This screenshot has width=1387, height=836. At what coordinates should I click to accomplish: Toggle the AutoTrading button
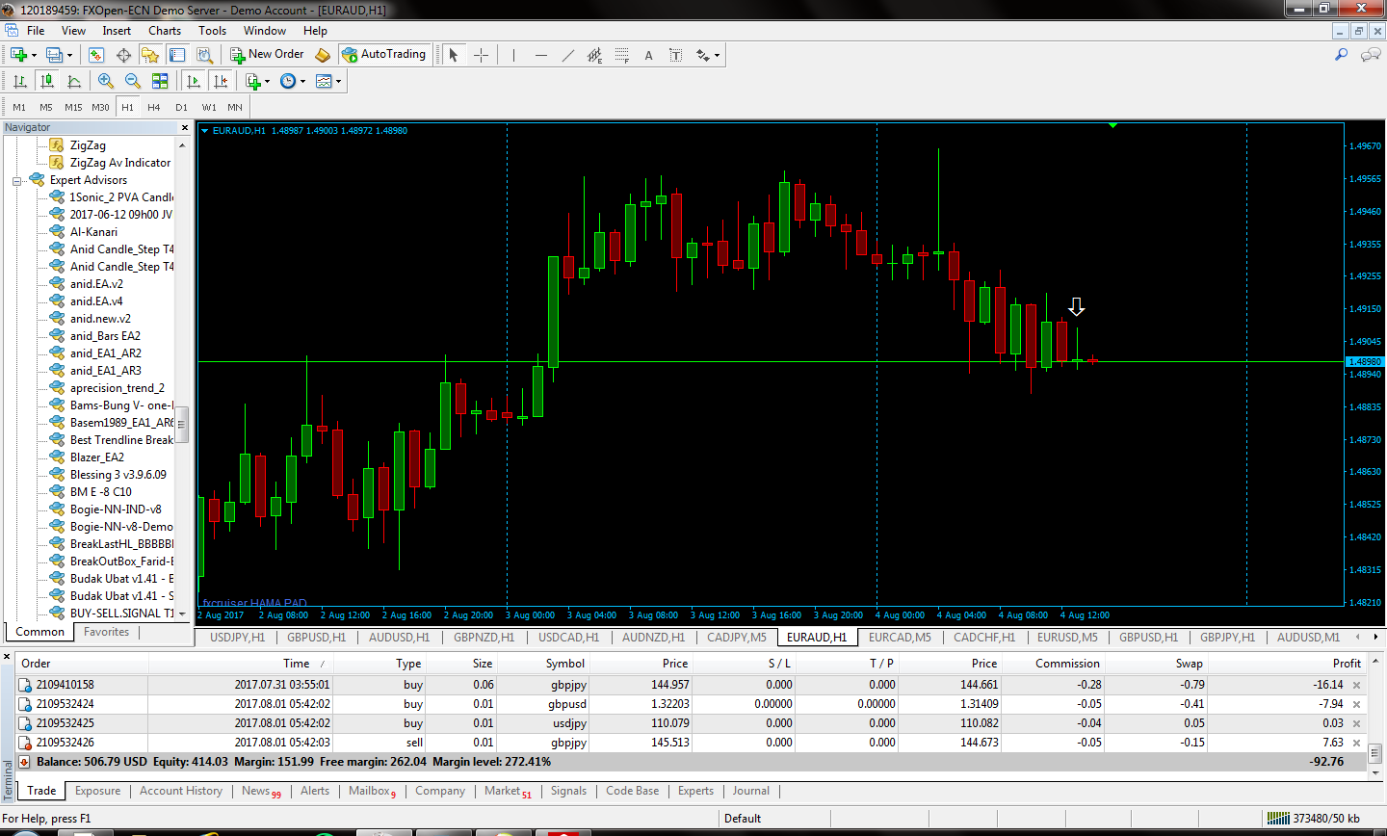point(383,55)
